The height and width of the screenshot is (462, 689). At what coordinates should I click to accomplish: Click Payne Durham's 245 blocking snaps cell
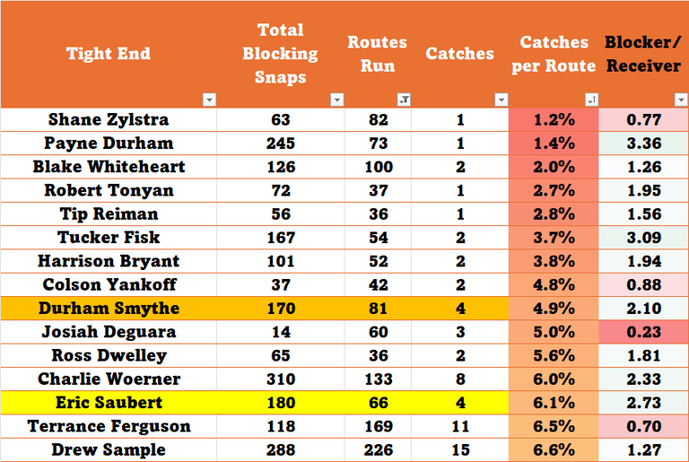click(280, 143)
